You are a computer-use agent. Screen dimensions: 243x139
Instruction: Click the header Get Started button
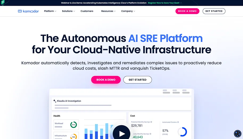click(214, 11)
